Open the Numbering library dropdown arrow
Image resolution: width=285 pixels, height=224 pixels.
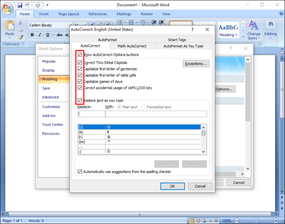(x=136, y=22)
